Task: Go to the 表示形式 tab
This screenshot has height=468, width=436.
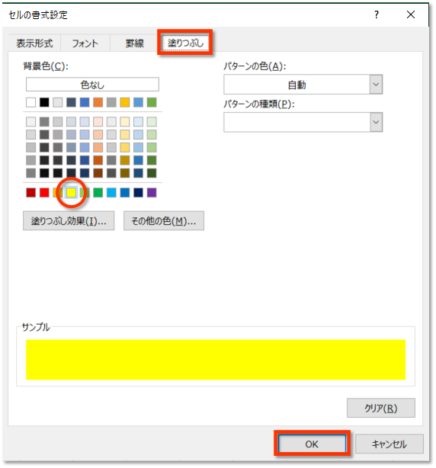Action: [x=34, y=43]
